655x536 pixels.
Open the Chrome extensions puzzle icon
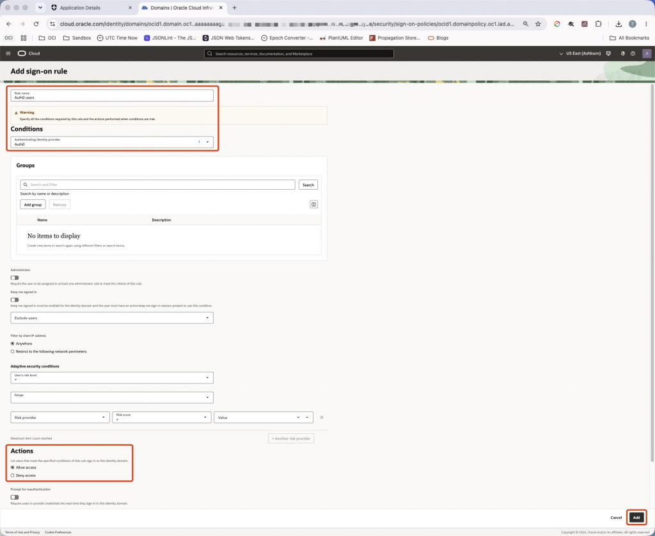point(598,24)
